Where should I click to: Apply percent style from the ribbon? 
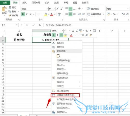[x=114, y=14]
